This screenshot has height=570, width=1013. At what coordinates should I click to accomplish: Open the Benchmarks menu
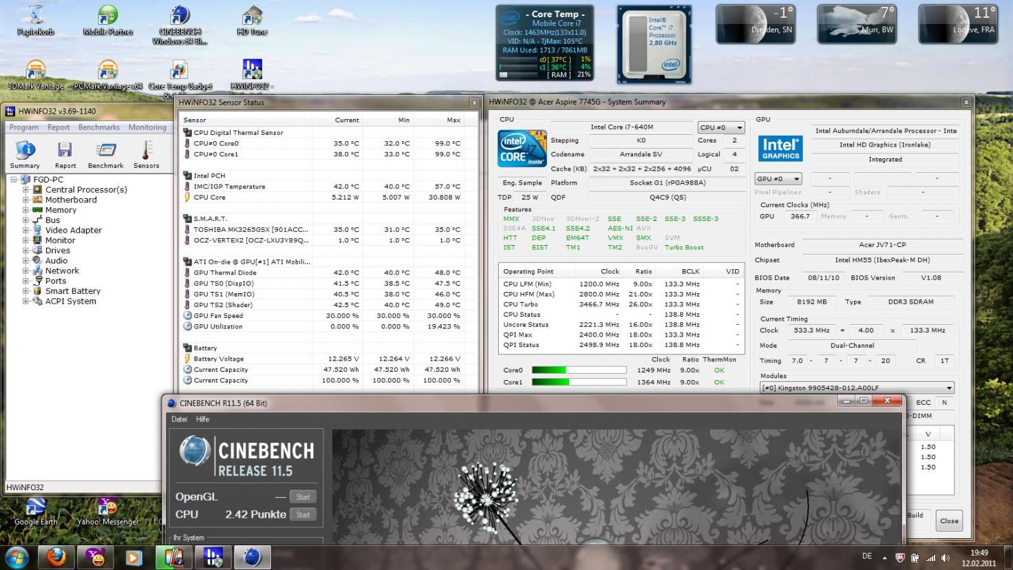click(x=99, y=127)
